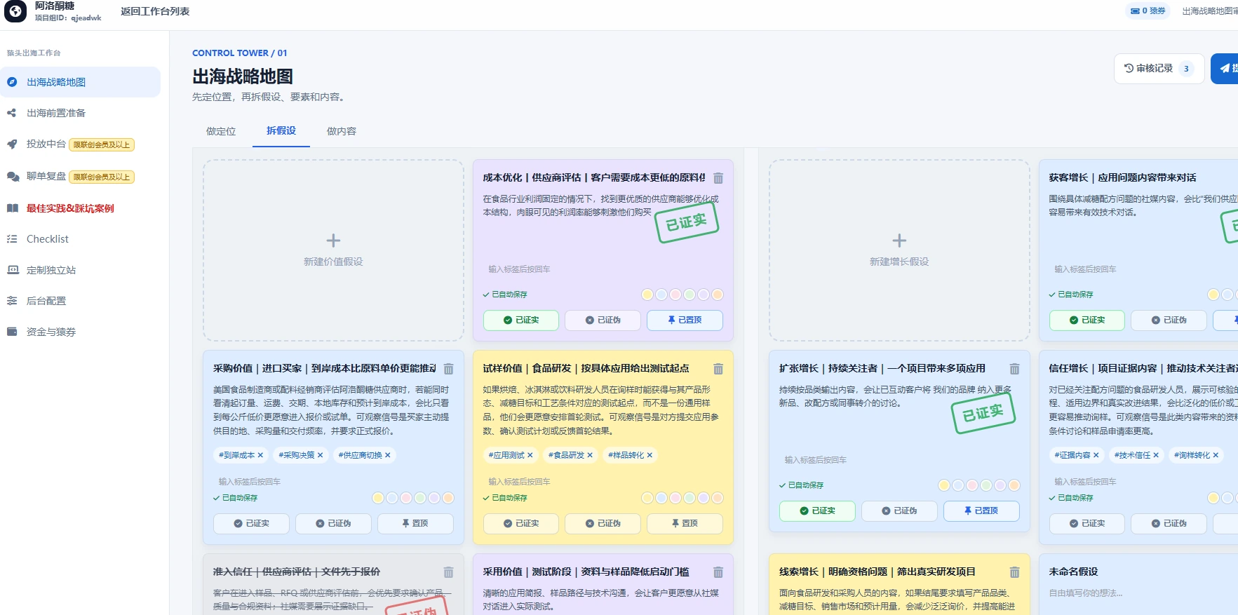
Task: Remove the #技术信任 tag
Action: [x=1156, y=455]
